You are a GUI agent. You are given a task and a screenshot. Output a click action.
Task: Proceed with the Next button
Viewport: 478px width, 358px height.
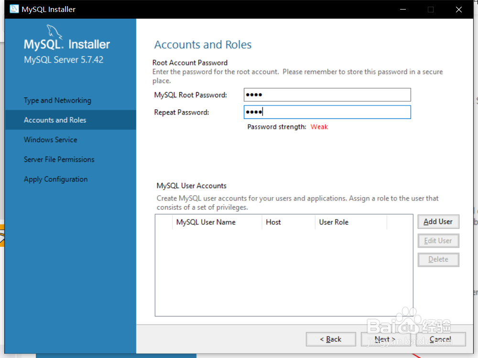386,339
